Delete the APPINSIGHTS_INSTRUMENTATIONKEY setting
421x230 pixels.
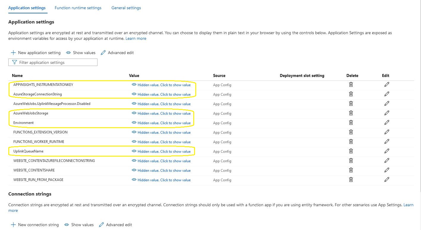[351, 84]
